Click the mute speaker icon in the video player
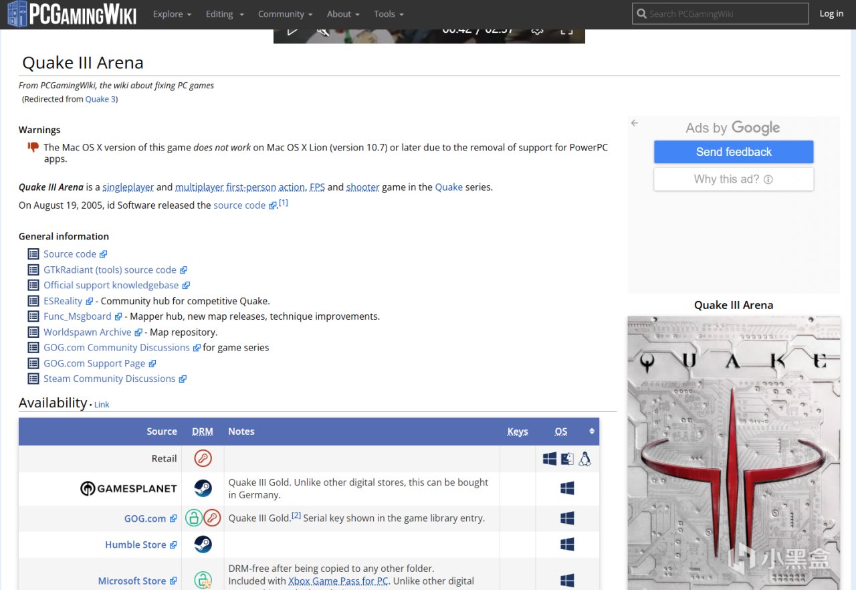The image size is (856, 590). click(x=323, y=31)
